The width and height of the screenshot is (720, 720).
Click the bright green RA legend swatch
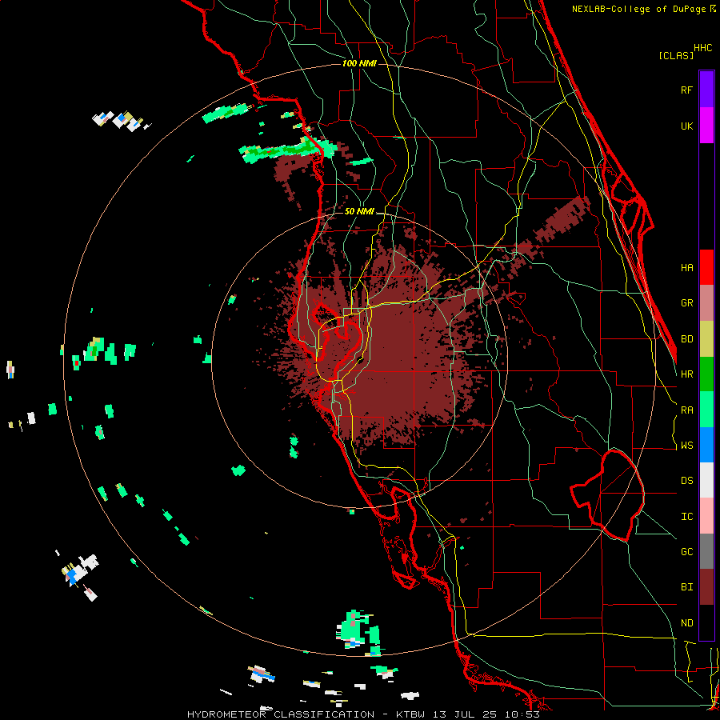point(706,410)
